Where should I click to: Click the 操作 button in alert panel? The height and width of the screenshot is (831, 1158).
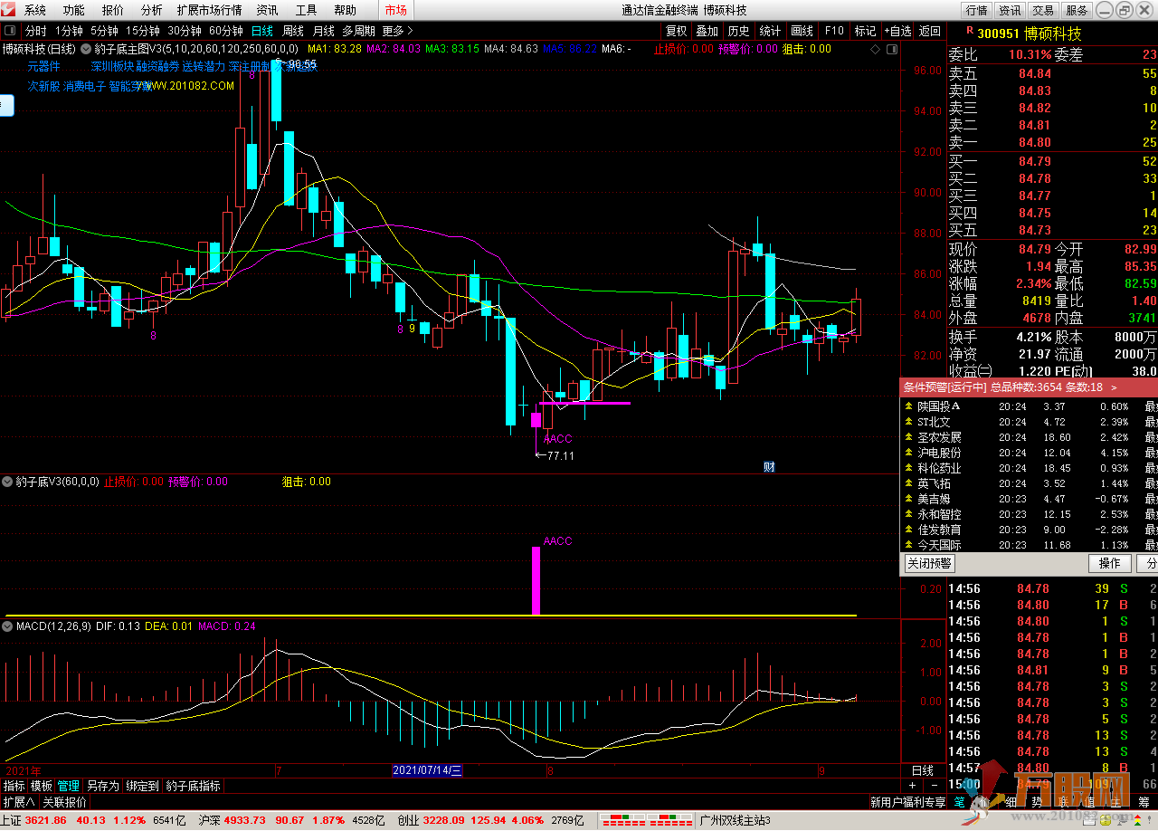(1110, 563)
